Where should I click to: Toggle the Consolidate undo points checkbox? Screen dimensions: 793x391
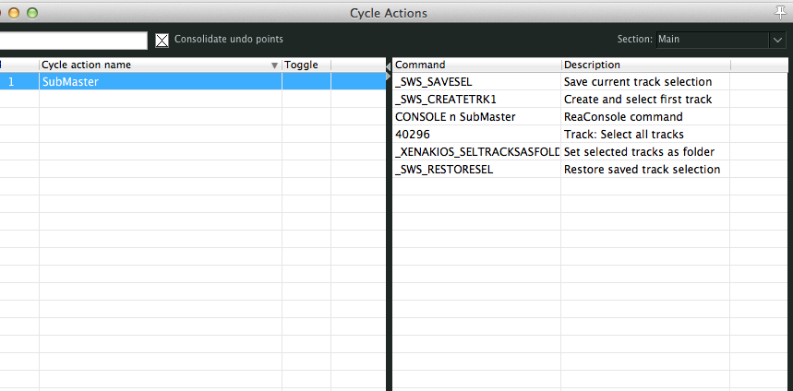point(162,40)
